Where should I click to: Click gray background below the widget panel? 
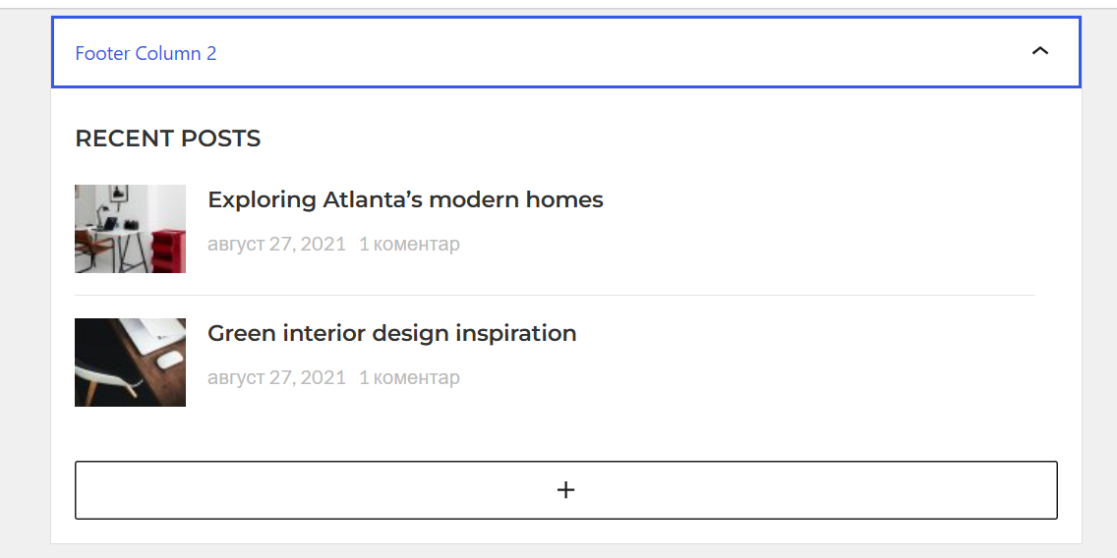(566, 551)
